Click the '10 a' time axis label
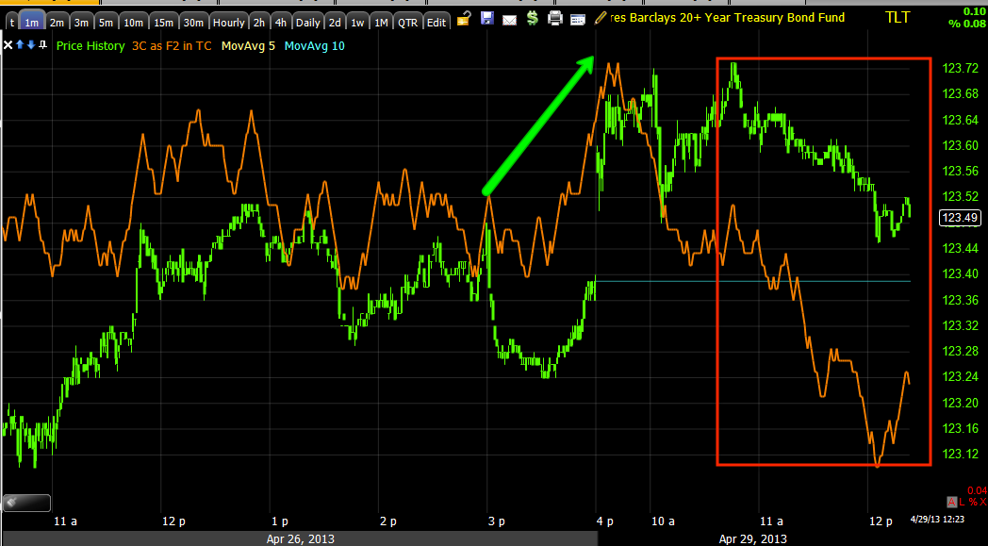Screen dimensions: 988x546 coord(663,521)
